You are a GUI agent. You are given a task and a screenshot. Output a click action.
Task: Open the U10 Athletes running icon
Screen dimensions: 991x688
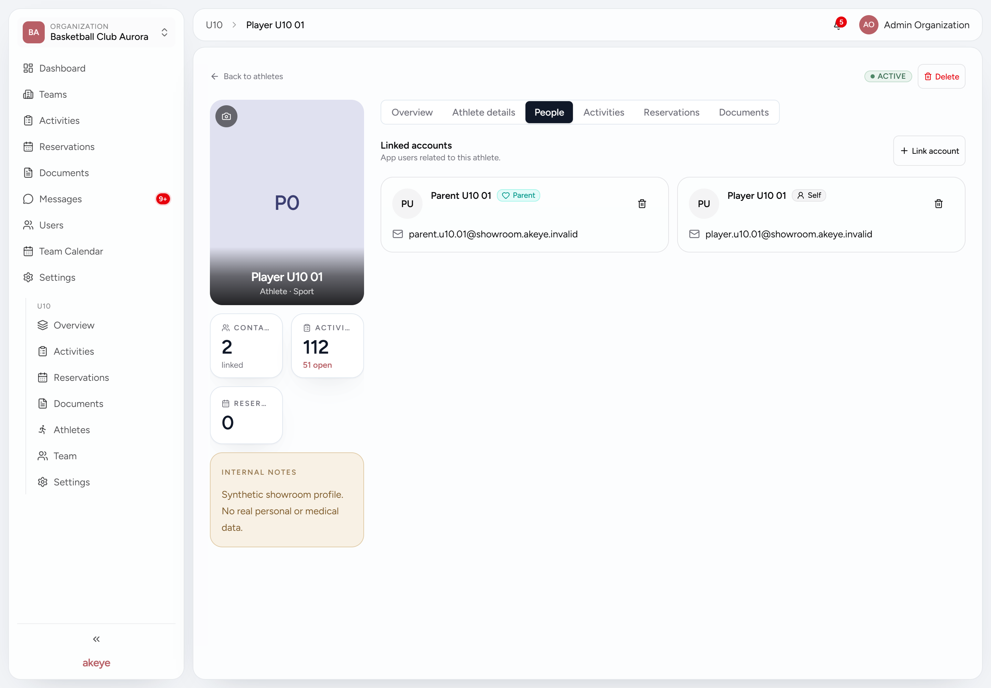42,430
